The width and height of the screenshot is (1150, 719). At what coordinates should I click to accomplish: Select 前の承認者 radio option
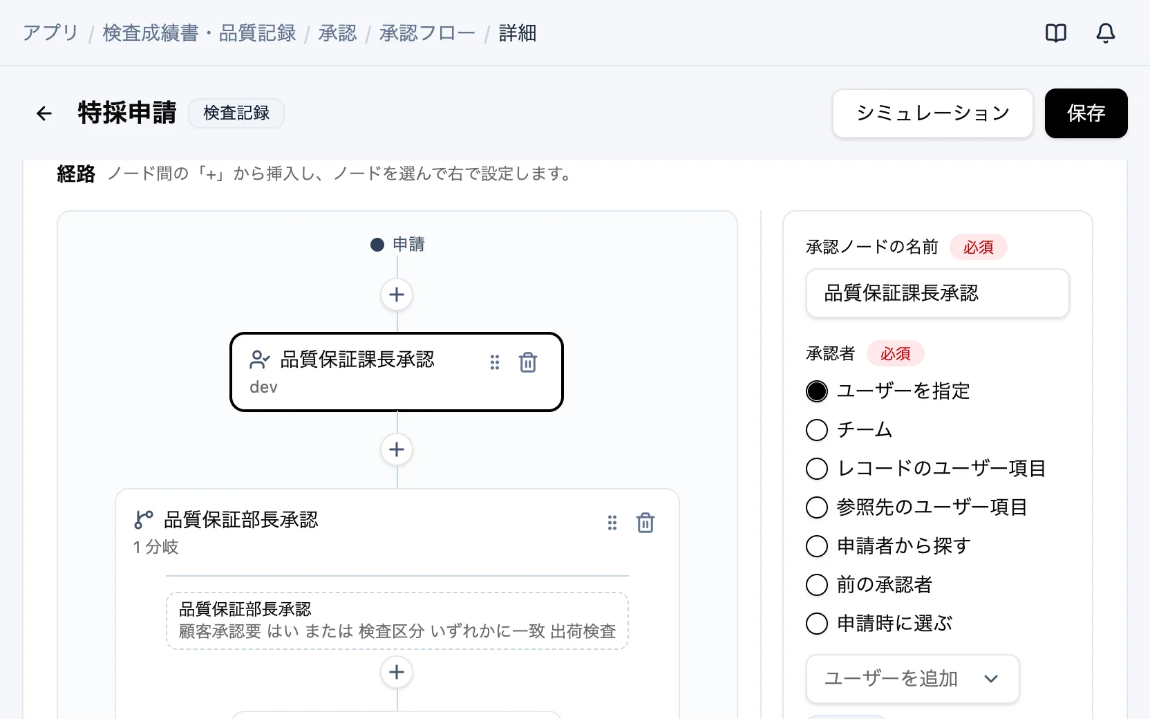coord(816,585)
